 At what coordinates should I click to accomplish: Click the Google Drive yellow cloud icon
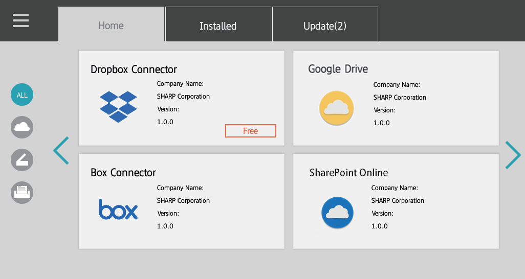click(x=337, y=108)
